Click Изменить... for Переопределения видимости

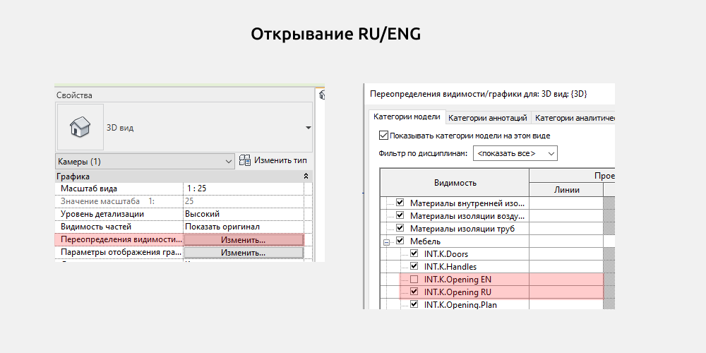244,240
